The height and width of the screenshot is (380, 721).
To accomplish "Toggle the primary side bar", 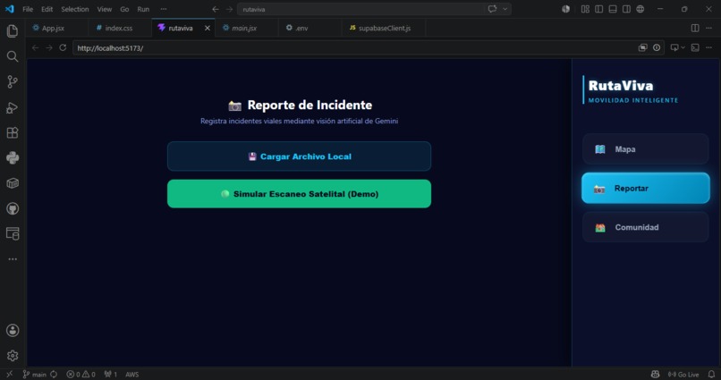I will pyautogui.click(x=599, y=9).
